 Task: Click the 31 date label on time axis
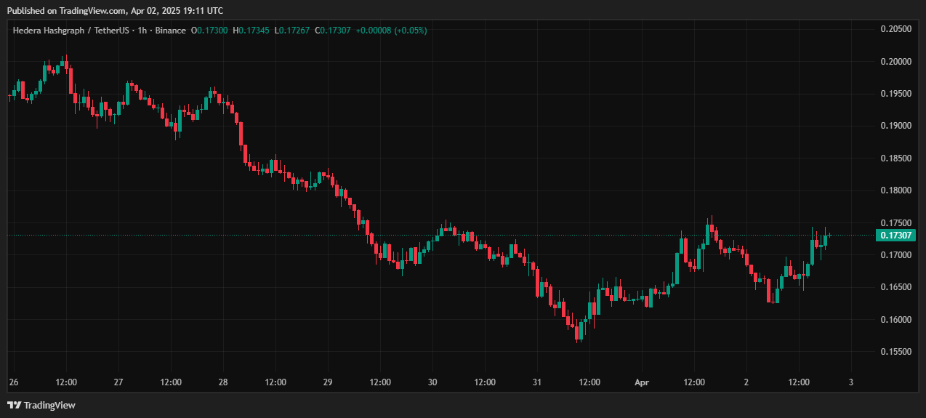click(x=537, y=382)
